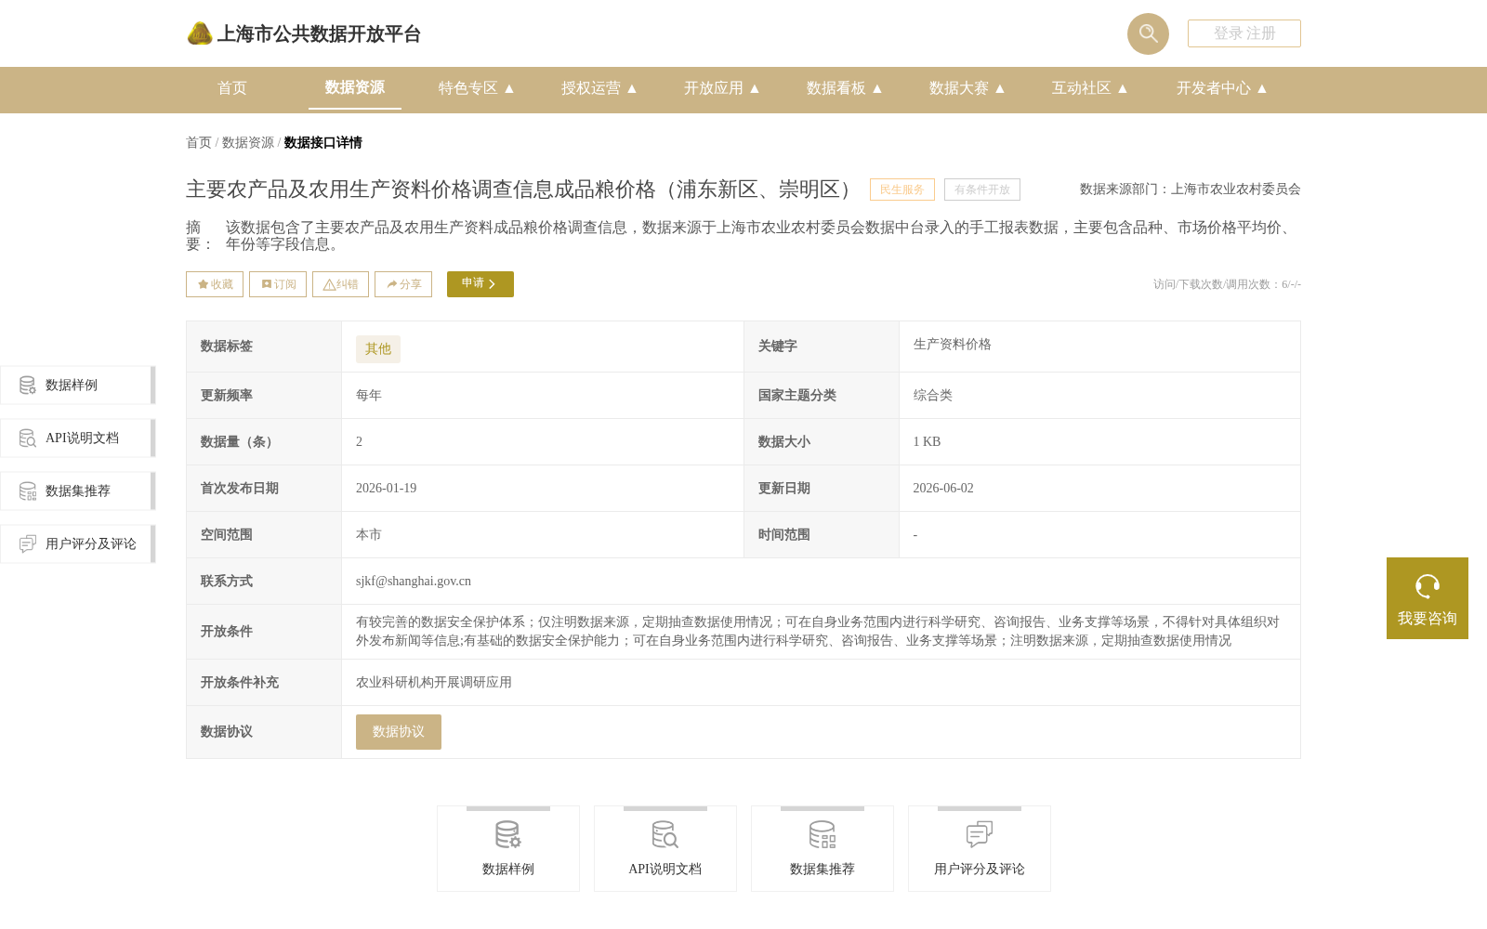Click the 综合类 category value
Screen dimensions: 1487x929
coord(933,396)
